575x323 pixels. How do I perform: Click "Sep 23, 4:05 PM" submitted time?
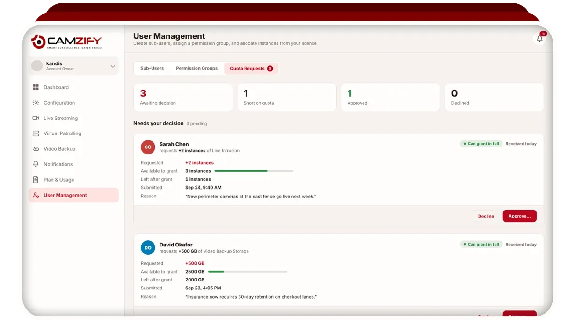point(203,288)
